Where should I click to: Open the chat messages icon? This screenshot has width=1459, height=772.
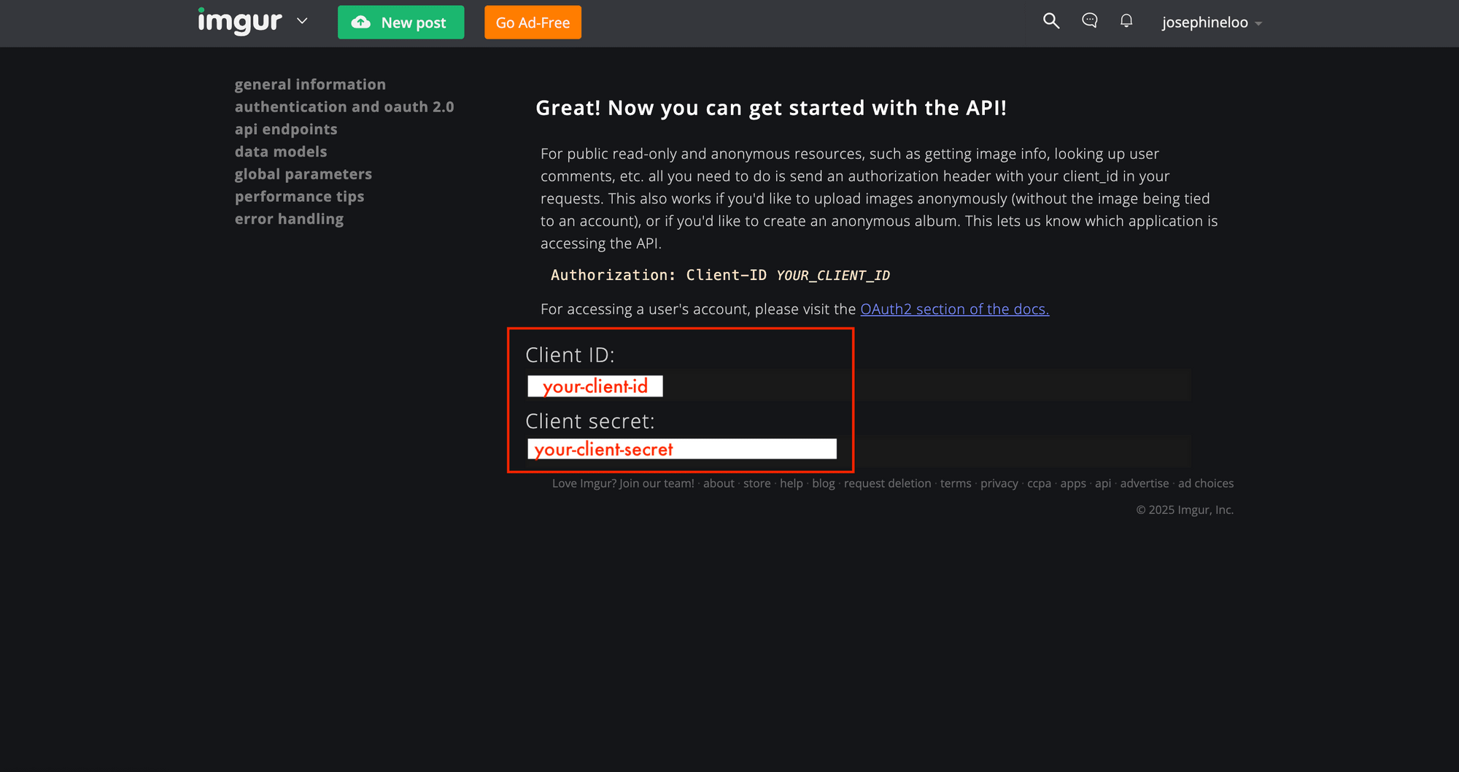(x=1089, y=20)
